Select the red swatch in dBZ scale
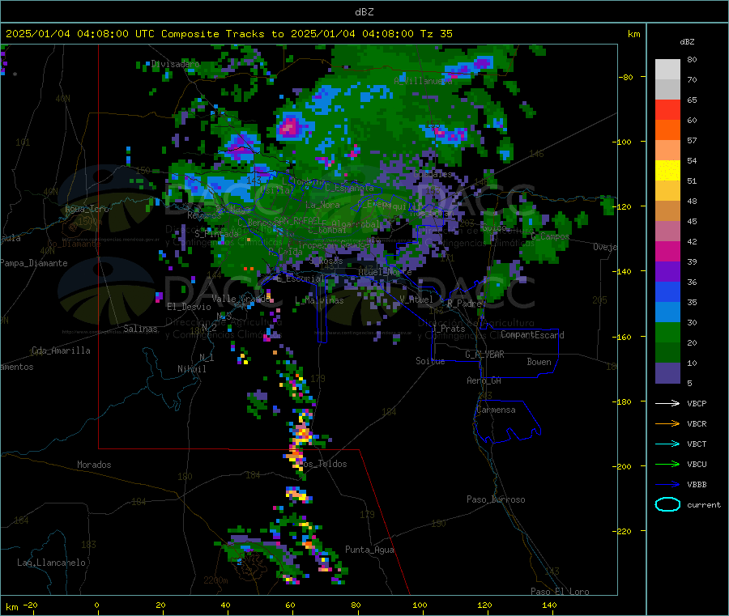The image size is (729, 616). 667,109
